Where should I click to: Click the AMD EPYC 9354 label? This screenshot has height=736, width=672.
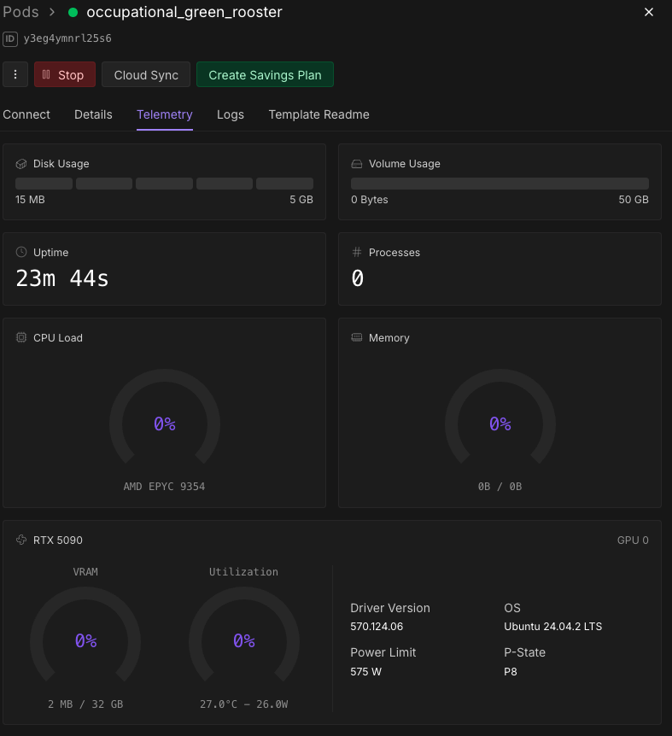164,487
